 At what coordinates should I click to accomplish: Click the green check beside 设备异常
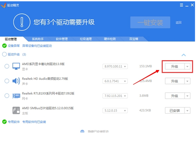point(4,46)
